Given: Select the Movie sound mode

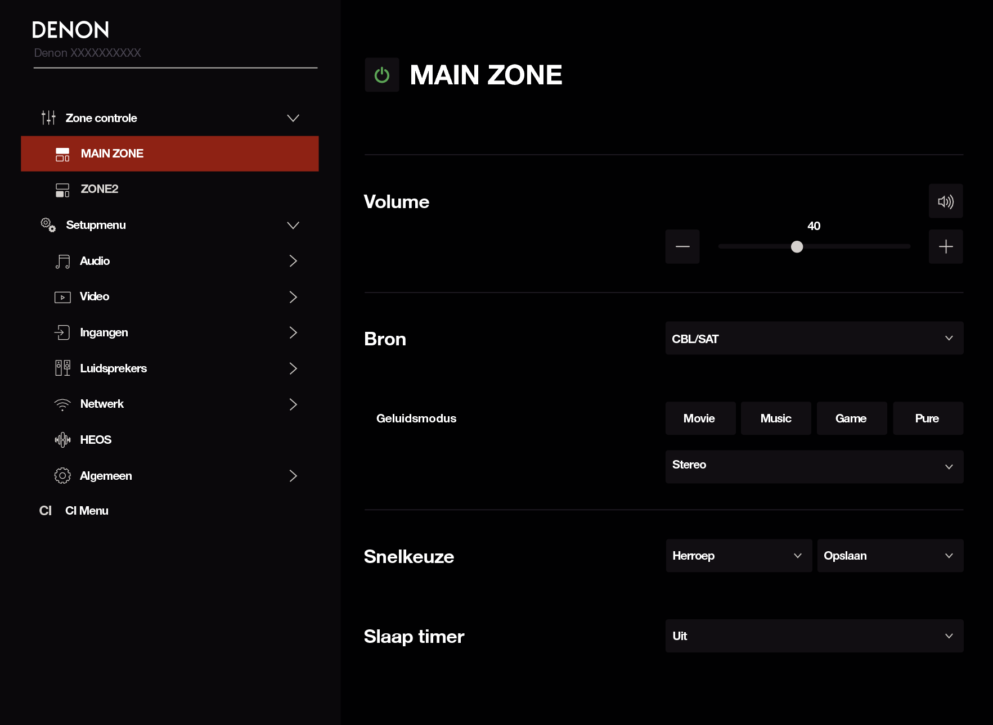Looking at the screenshot, I should pos(700,418).
